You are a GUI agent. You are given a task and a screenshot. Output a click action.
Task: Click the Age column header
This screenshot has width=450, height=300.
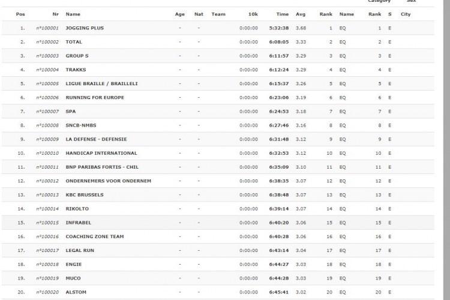179,14
